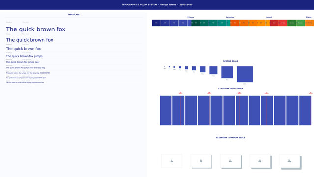Select the elevation card with deepest shadow
The width and height of the screenshot is (314, 177).
[x=289, y=161]
